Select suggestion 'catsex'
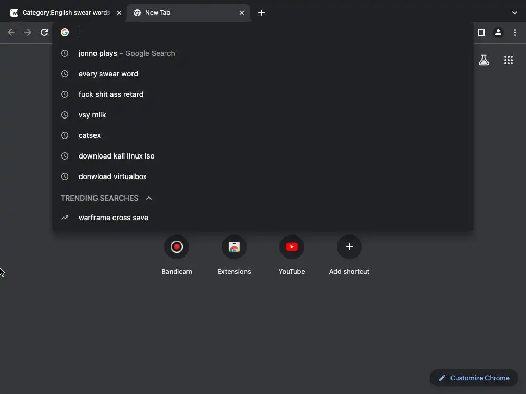This screenshot has height=394, width=526. coord(263,135)
